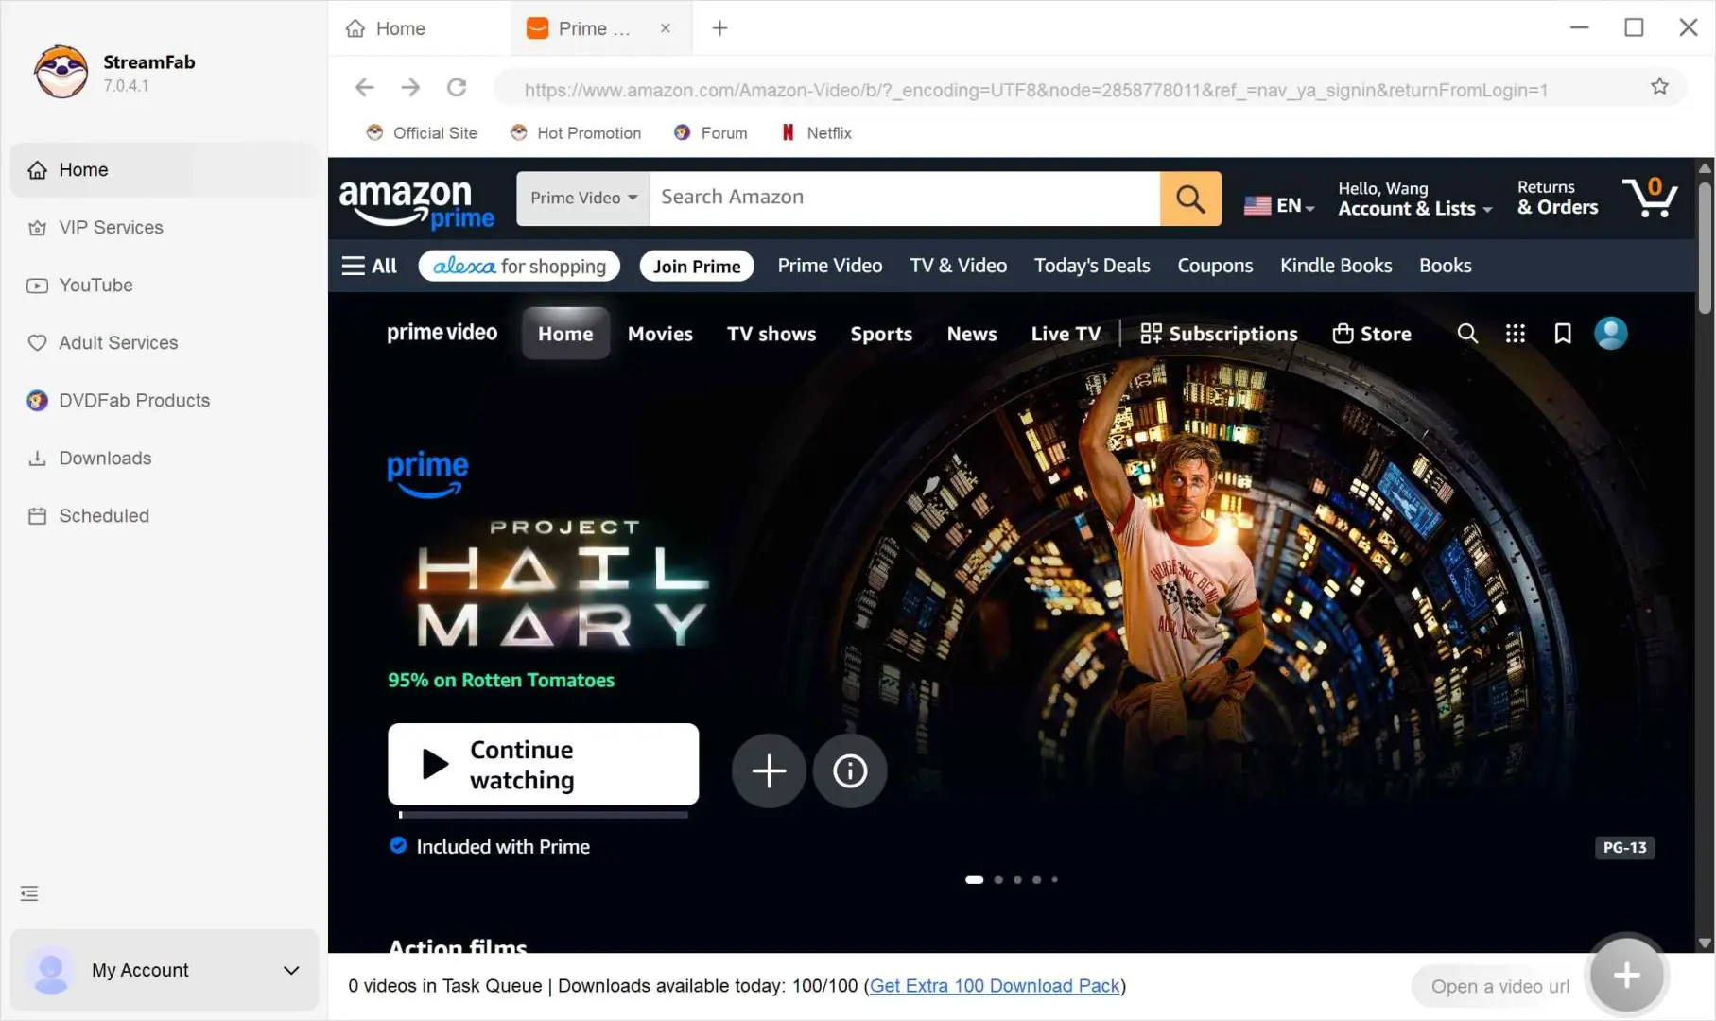
Task: Open Account & Lists dropdown
Action: [x=1415, y=199]
